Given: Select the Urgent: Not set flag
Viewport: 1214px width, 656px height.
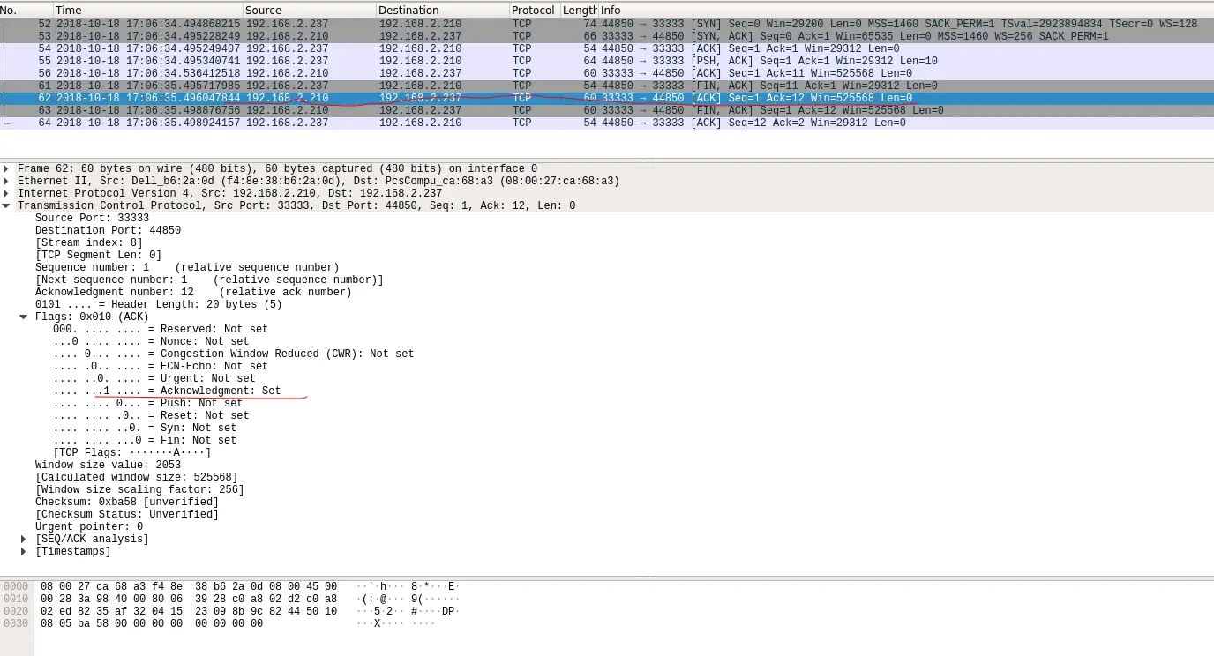Looking at the screenshot, I should point(154,378).
